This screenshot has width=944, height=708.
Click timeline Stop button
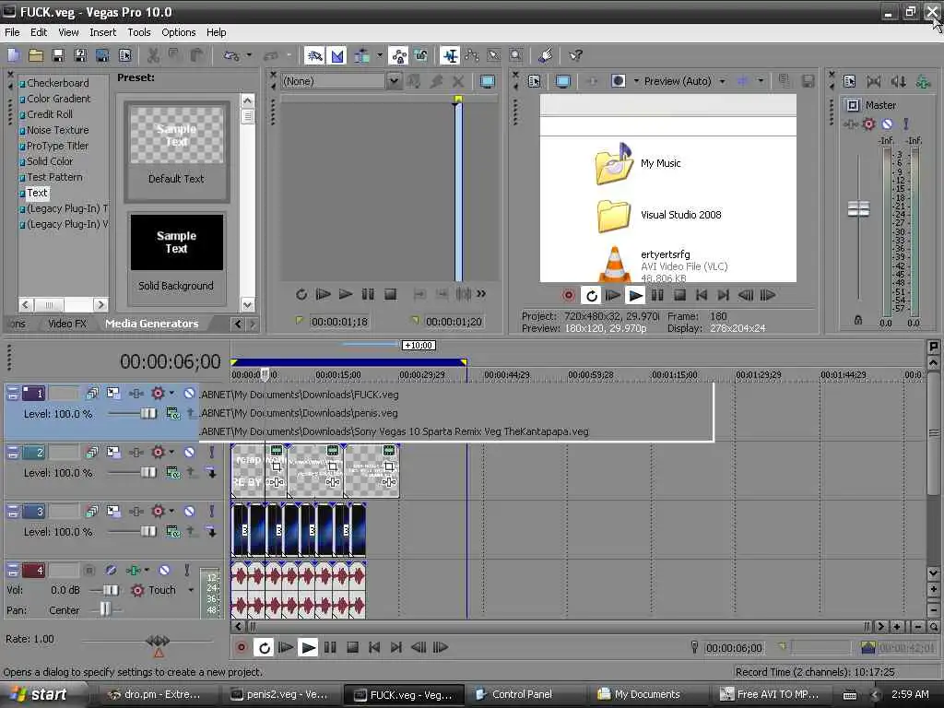pos(353,648)
